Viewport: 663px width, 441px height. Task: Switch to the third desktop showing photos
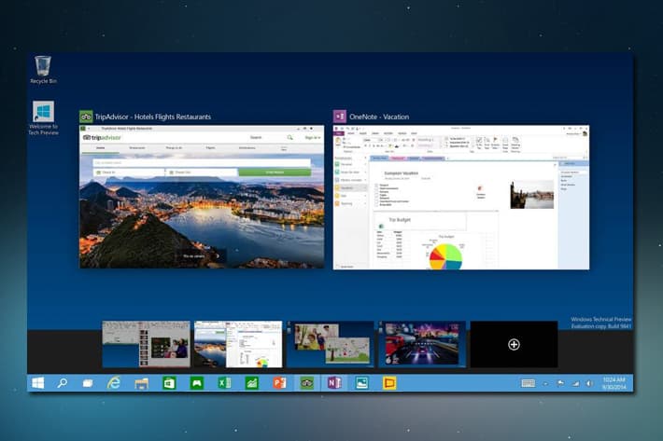point(331,344)
